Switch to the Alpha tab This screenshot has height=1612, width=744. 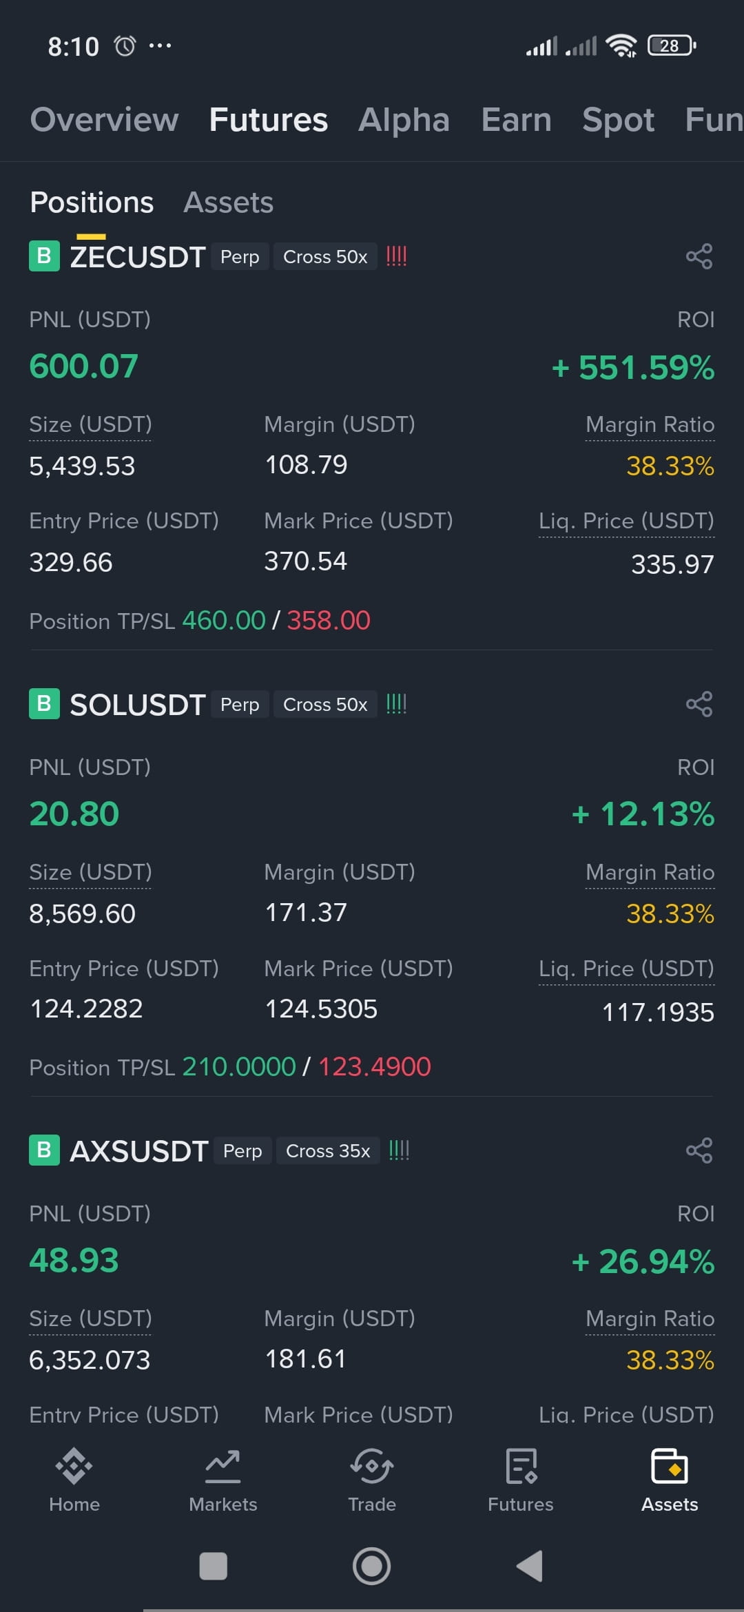pos(404,120)
